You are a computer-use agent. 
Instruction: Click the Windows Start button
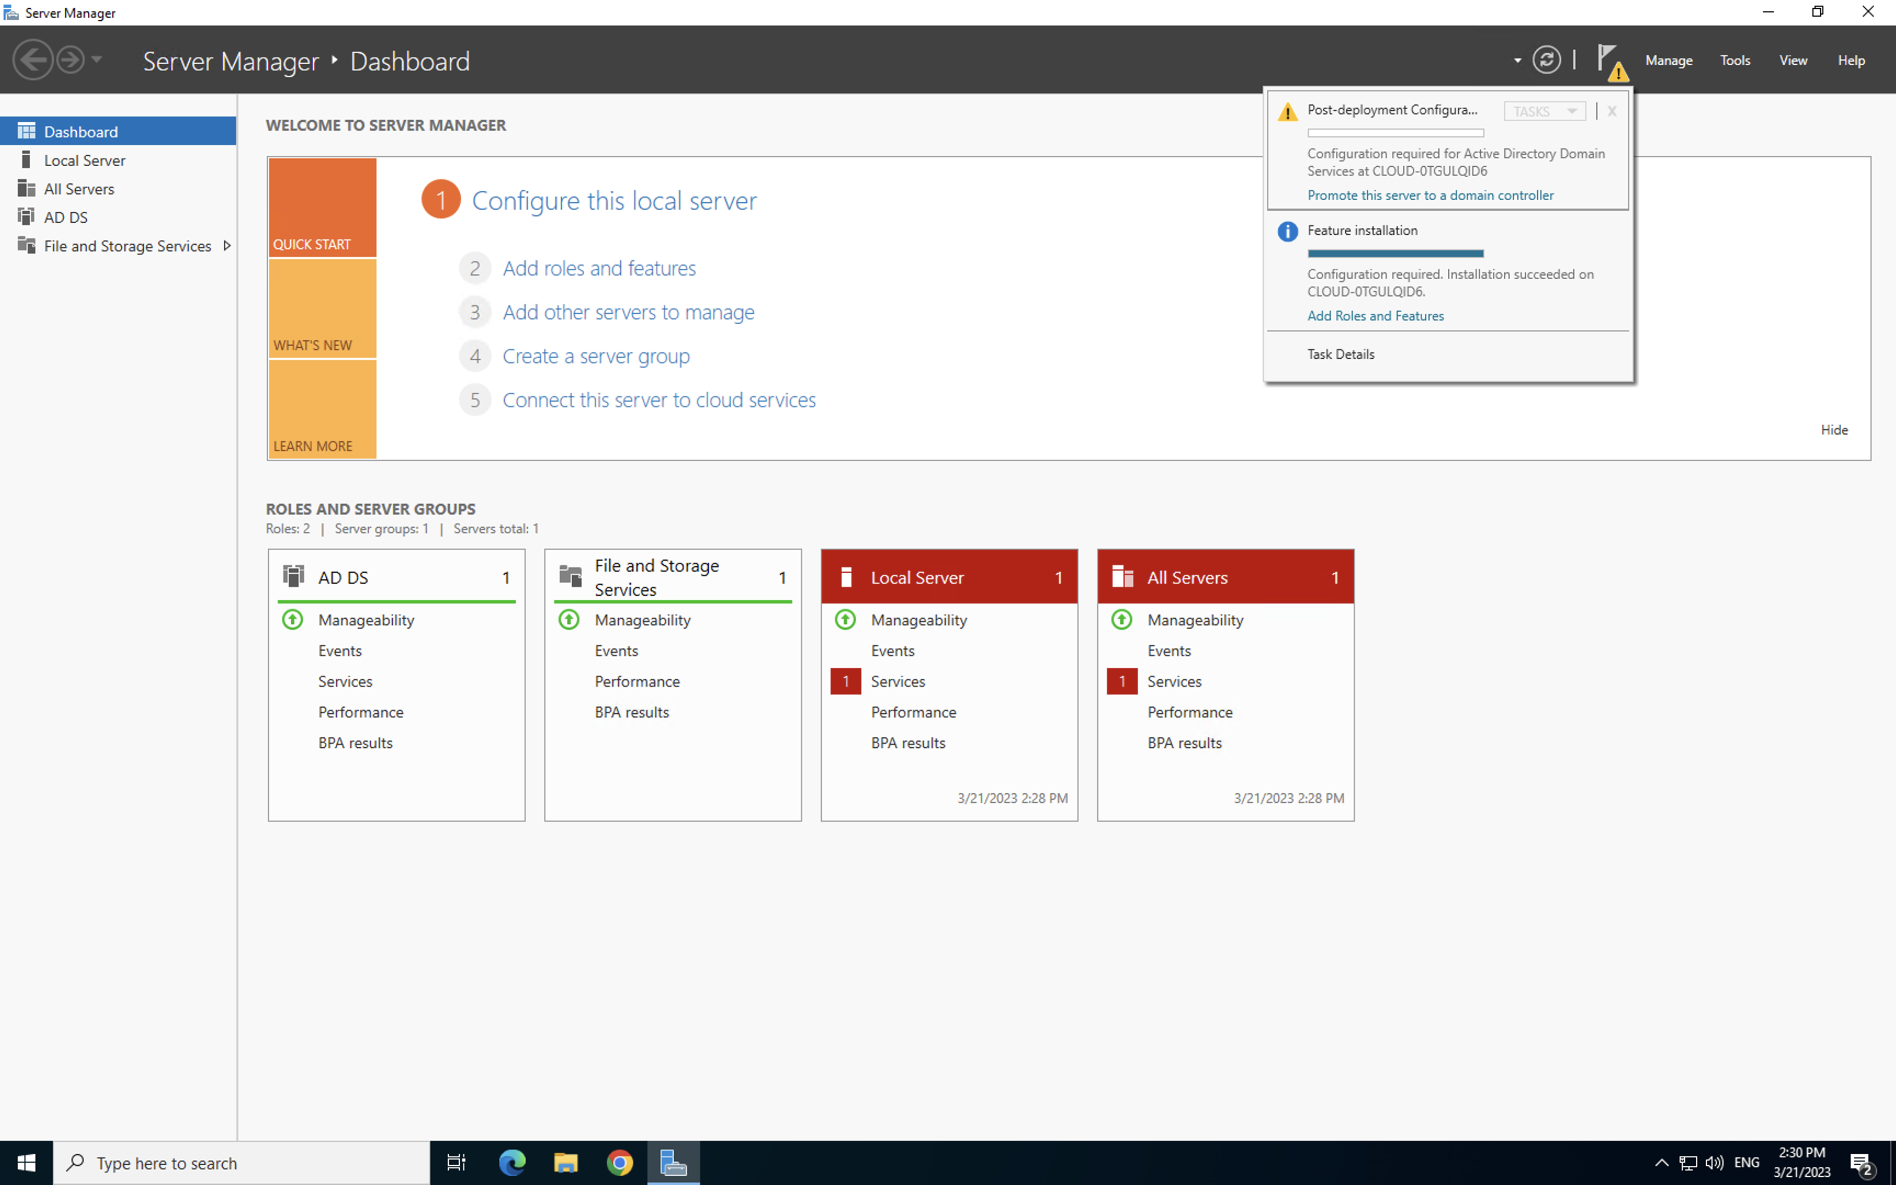pyautogui.click(x=26, y=1163)
